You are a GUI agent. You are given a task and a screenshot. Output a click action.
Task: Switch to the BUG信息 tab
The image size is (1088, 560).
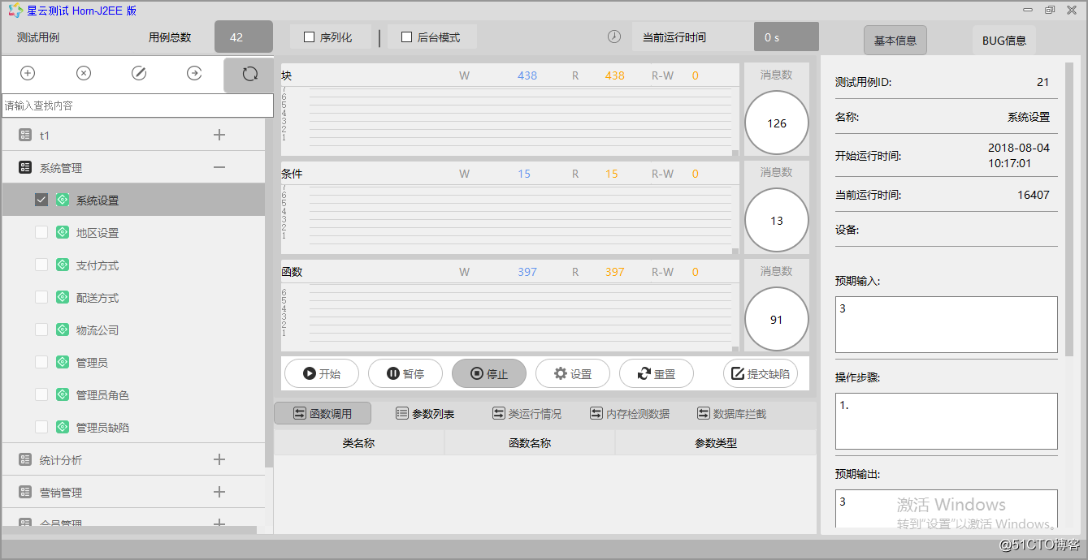tap(1004, 40)
